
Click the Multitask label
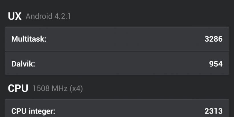[x=29, y=39]
